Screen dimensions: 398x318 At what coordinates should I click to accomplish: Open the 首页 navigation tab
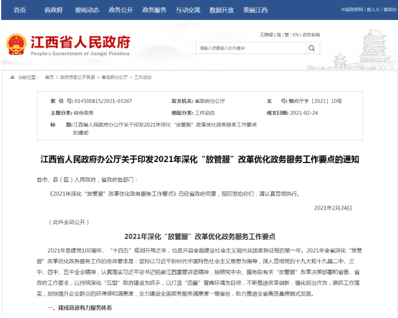point(19,10)
